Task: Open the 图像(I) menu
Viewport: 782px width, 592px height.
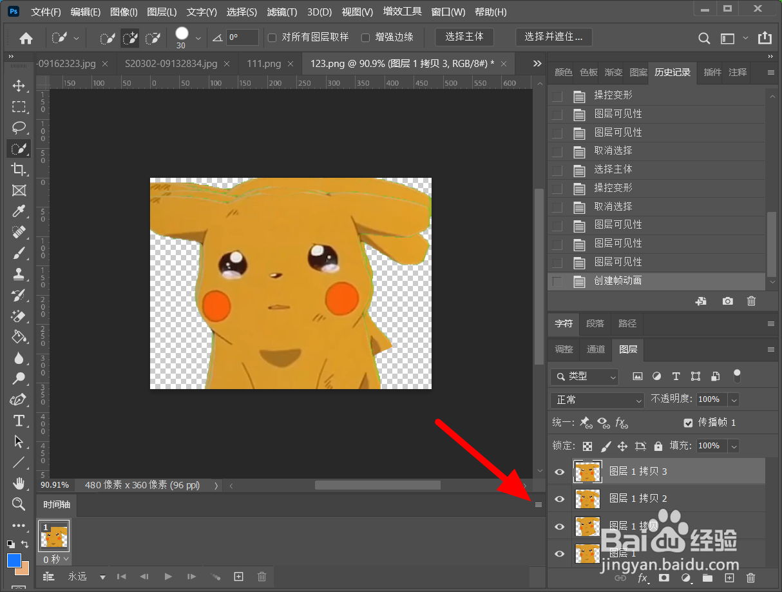Action: 124,12
